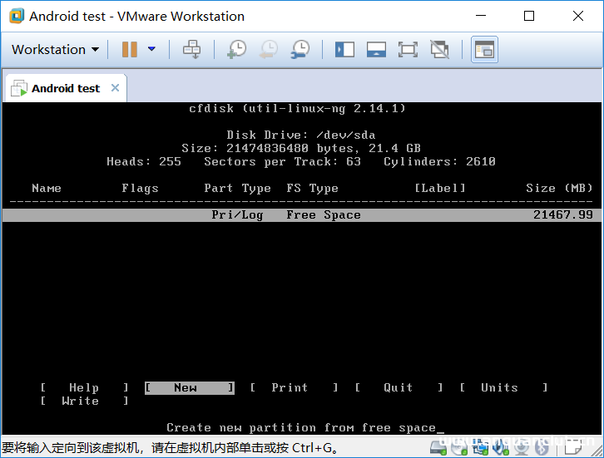Click the network adapter status icon
This screenshot has height=458, width=604.
pyautogui.click(x=480, y=447)
